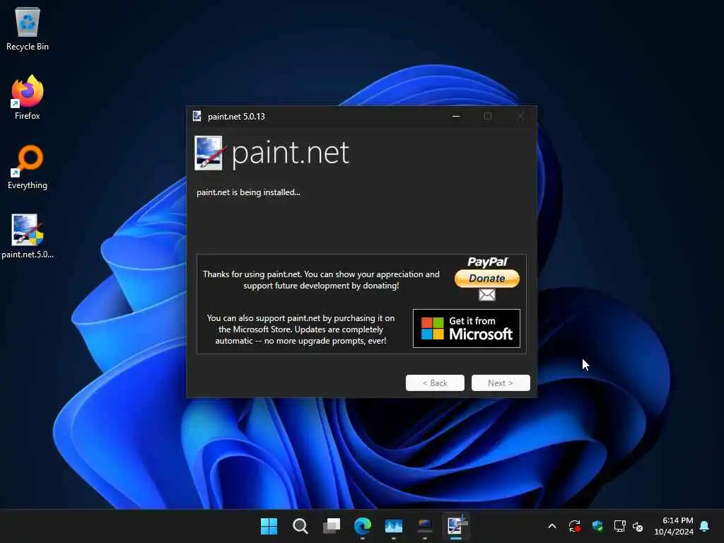This screenshot has width=724, height=543.
Task: Open Windows Security tray icon
Action: point(597,526)
